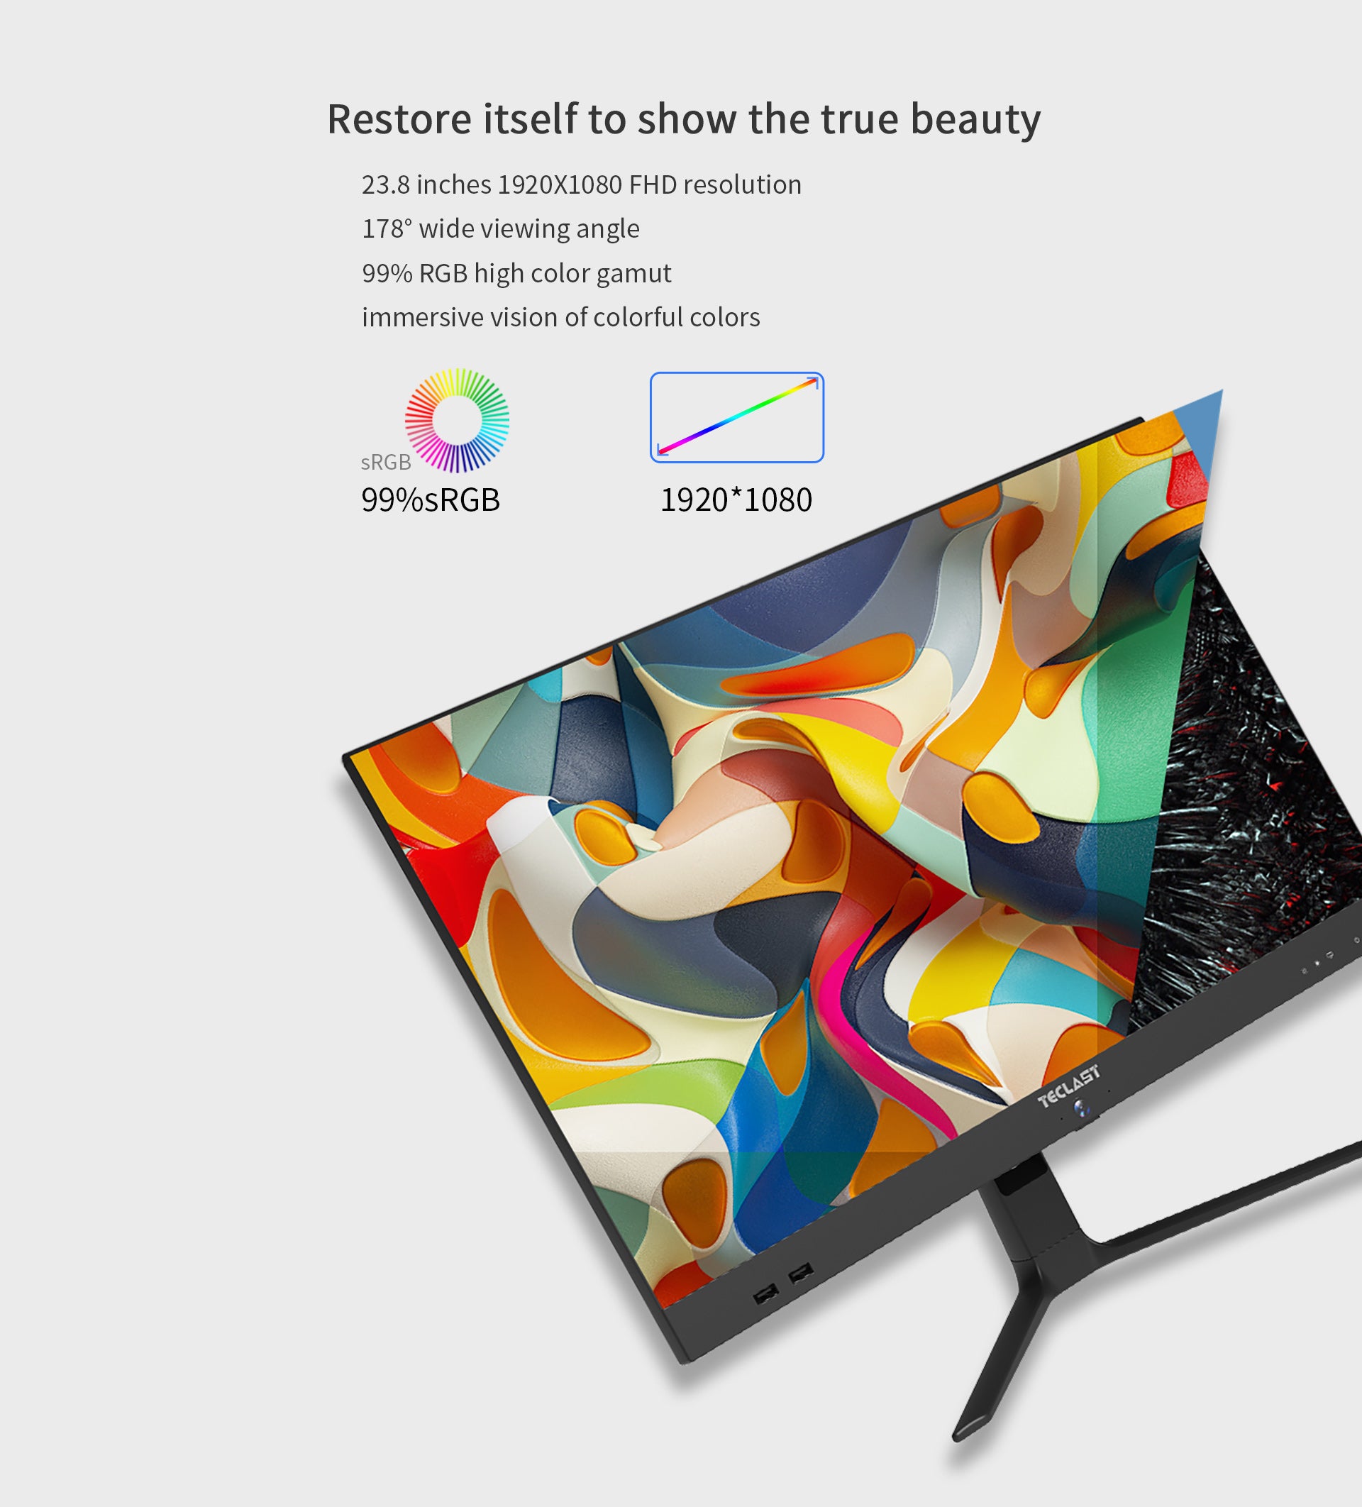Click the webcam lens below the TECLAST logo
Viewport: 1362px width, 1507px height.
click(x=1082, y=1108)
